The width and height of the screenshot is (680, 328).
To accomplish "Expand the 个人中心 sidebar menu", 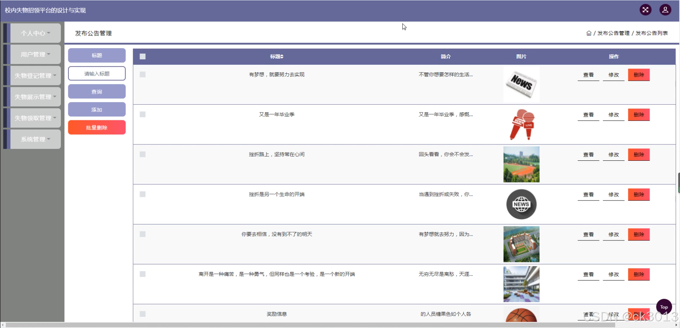I will [x=35, y=33].
